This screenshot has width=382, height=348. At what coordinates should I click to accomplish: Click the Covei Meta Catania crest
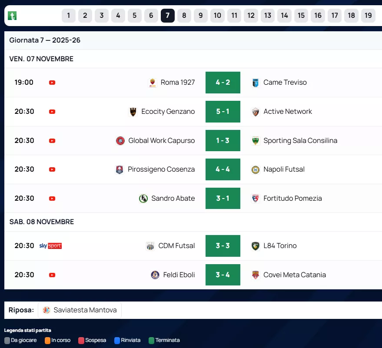click(256, 275)
